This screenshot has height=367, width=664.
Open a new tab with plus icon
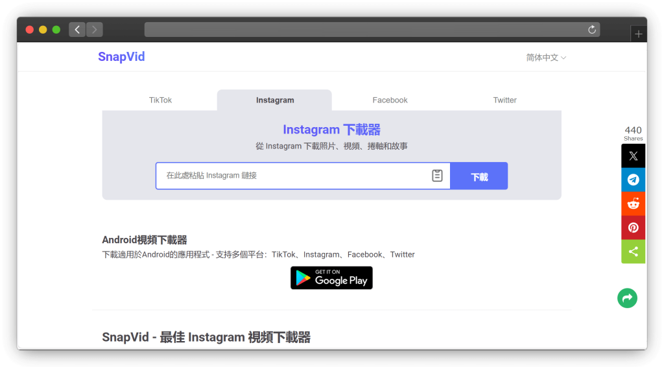coord(639,34)
